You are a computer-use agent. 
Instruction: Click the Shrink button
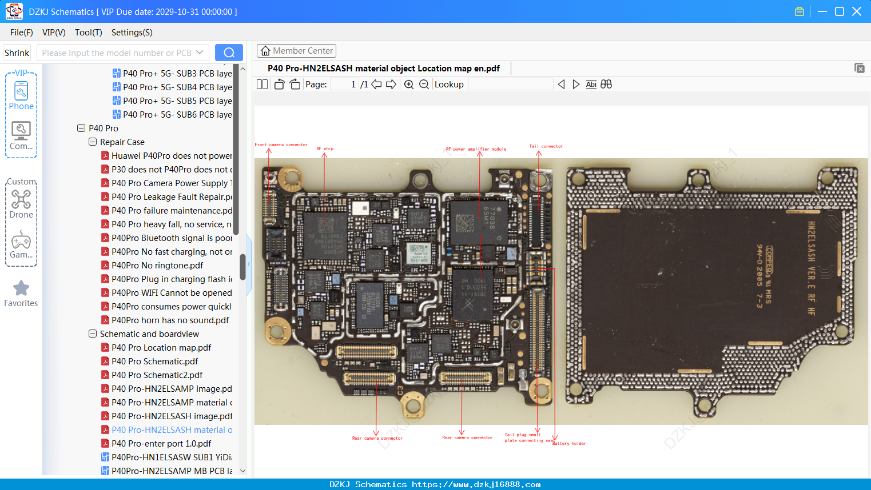click(x=17, y=53)
